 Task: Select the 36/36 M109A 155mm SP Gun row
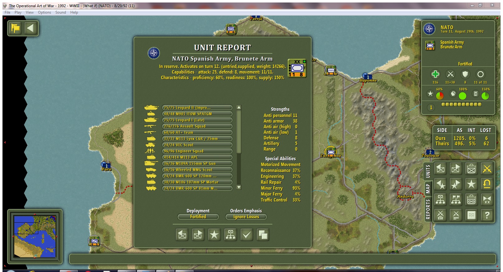click(x=197, y=164)
